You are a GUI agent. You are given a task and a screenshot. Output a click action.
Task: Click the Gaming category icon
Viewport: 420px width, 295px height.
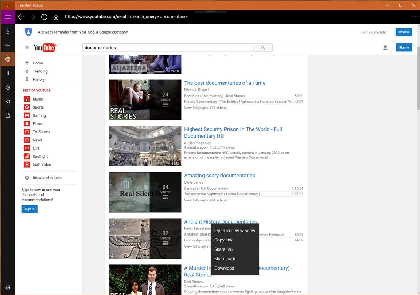(27, 115)
